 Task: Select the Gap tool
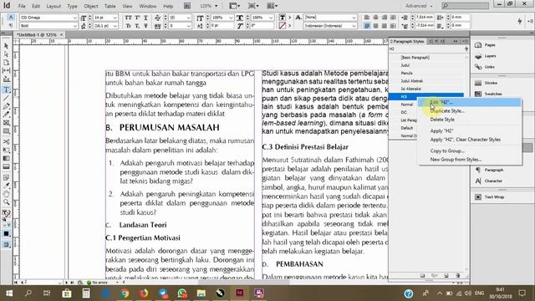pos(6,70)
